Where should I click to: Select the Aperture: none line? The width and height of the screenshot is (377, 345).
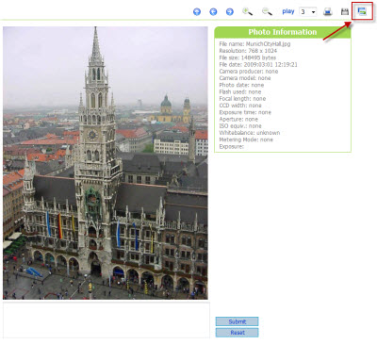click(238, 120)
